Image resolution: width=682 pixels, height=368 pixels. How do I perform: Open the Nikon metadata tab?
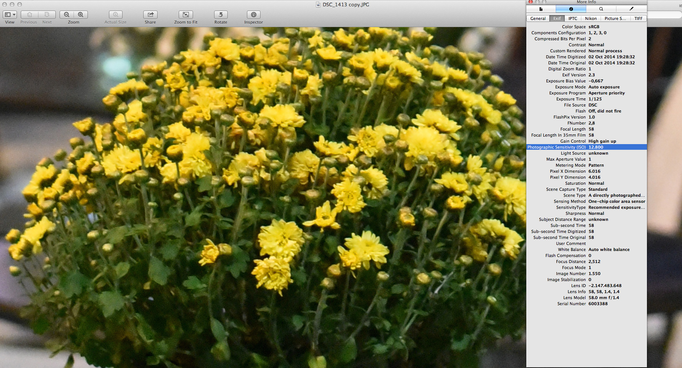590,18
